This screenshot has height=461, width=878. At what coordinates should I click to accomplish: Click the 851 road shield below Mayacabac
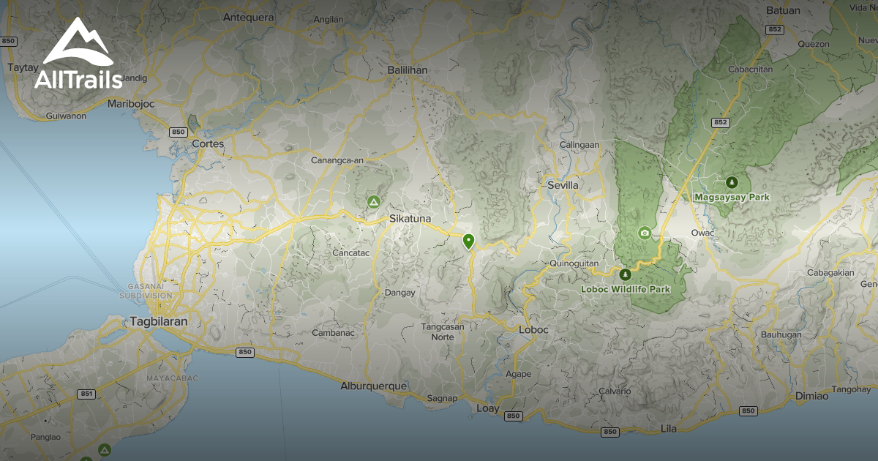[86, 394]
